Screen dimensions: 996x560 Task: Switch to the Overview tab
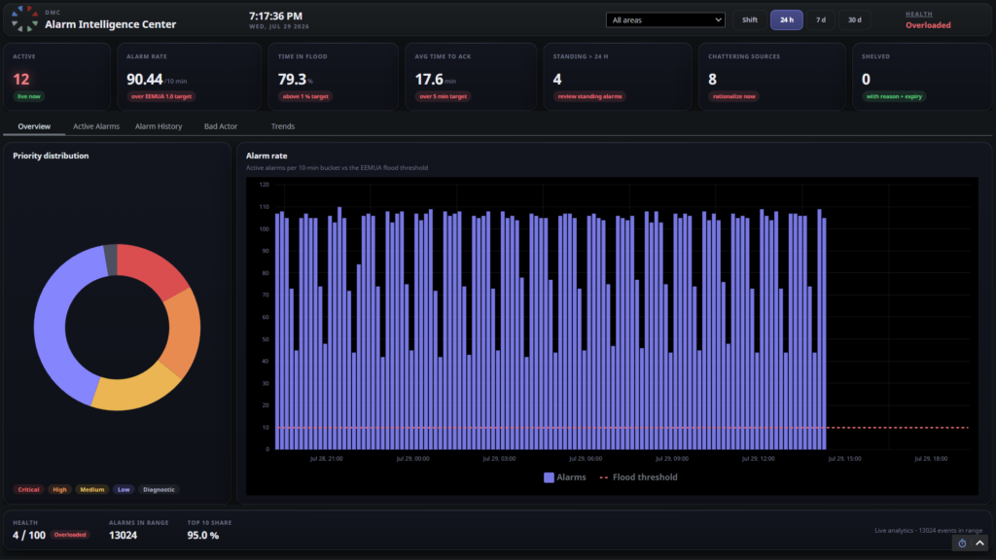point(34,126)
